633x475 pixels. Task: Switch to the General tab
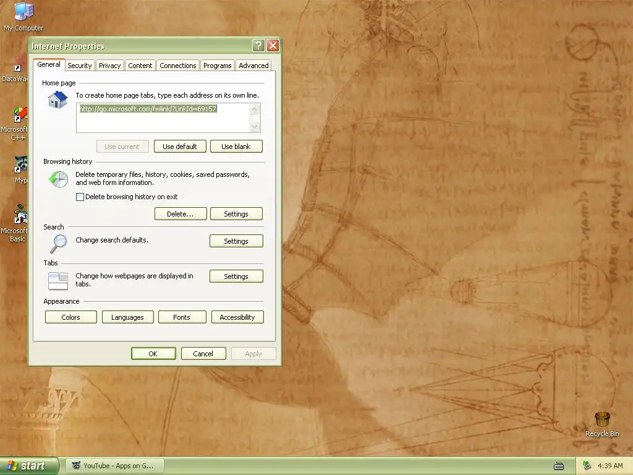(49, 64)
